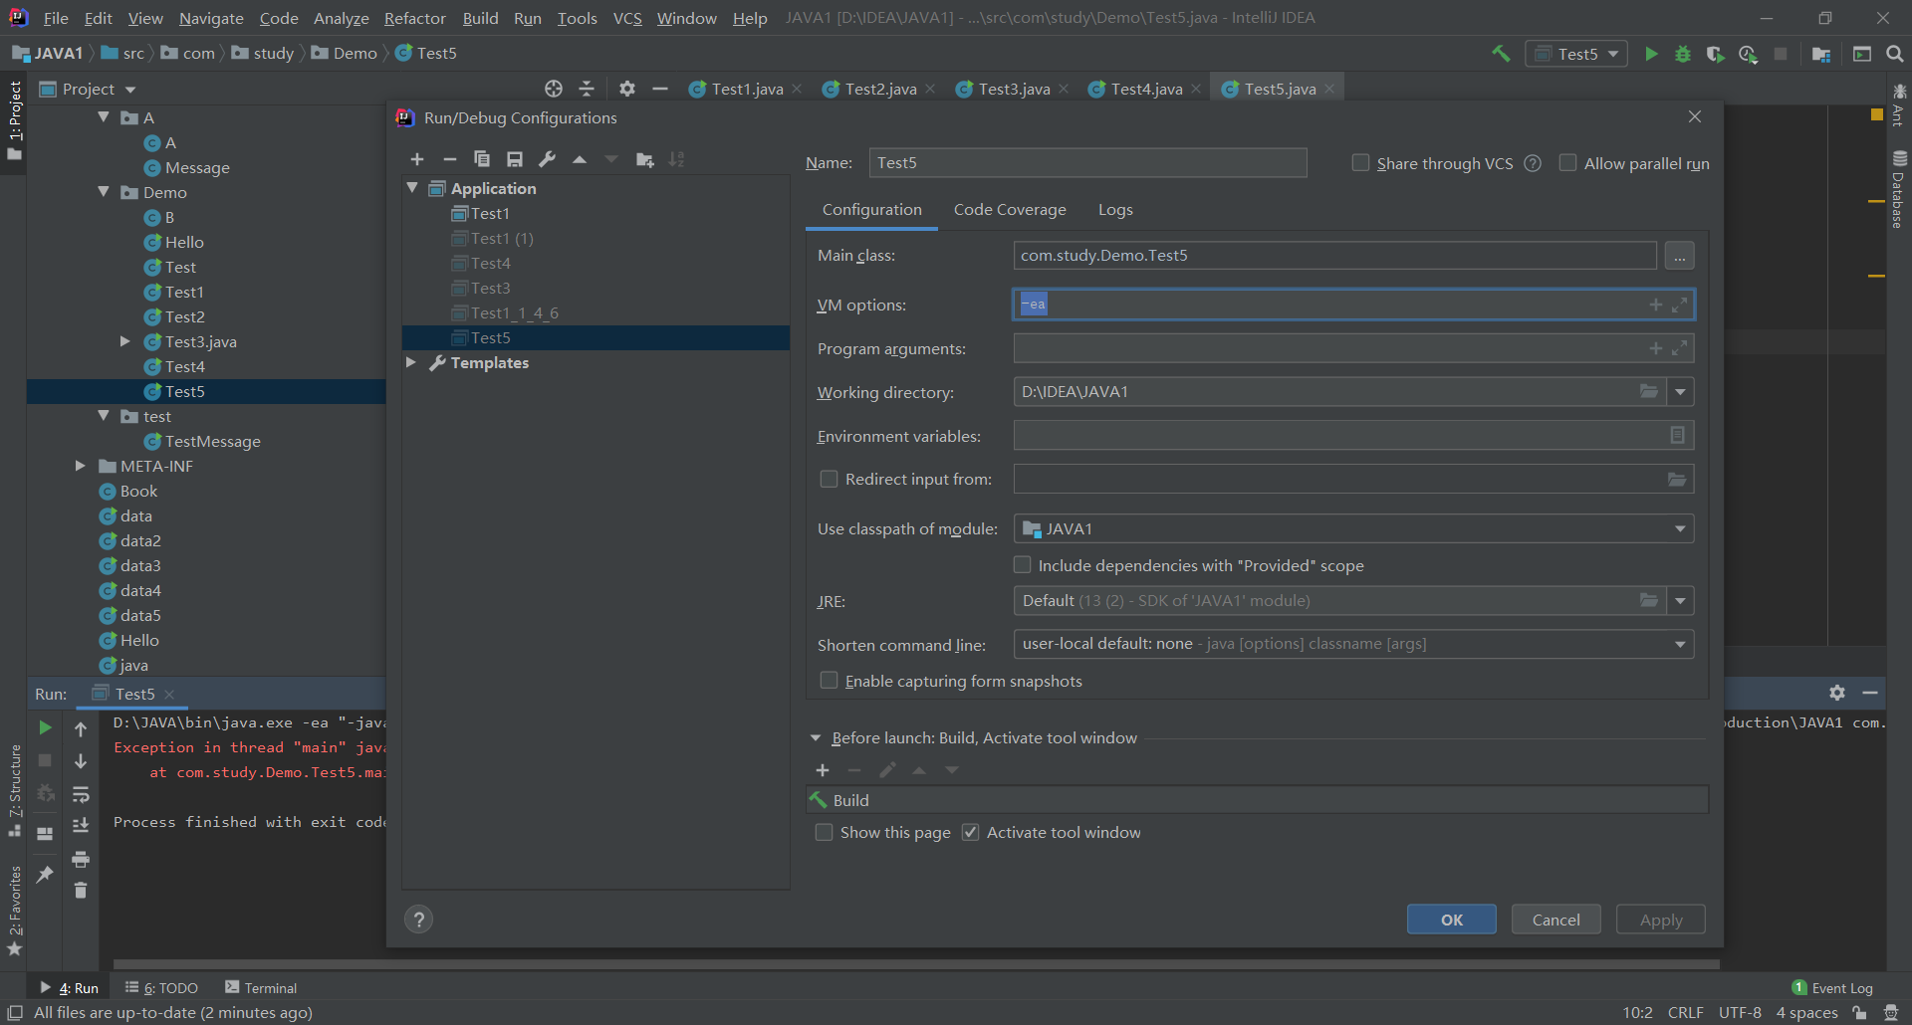Edit environment variables list icon
The image size is (1912, 1025).
1677,435
